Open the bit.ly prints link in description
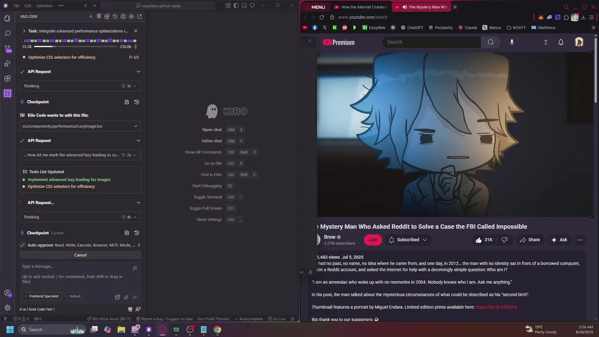 coord(496,307)
